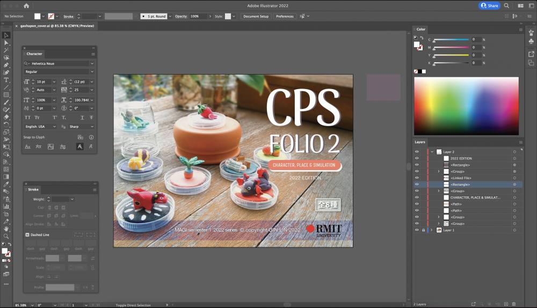Open the search icon at top right

coord(506,5)
